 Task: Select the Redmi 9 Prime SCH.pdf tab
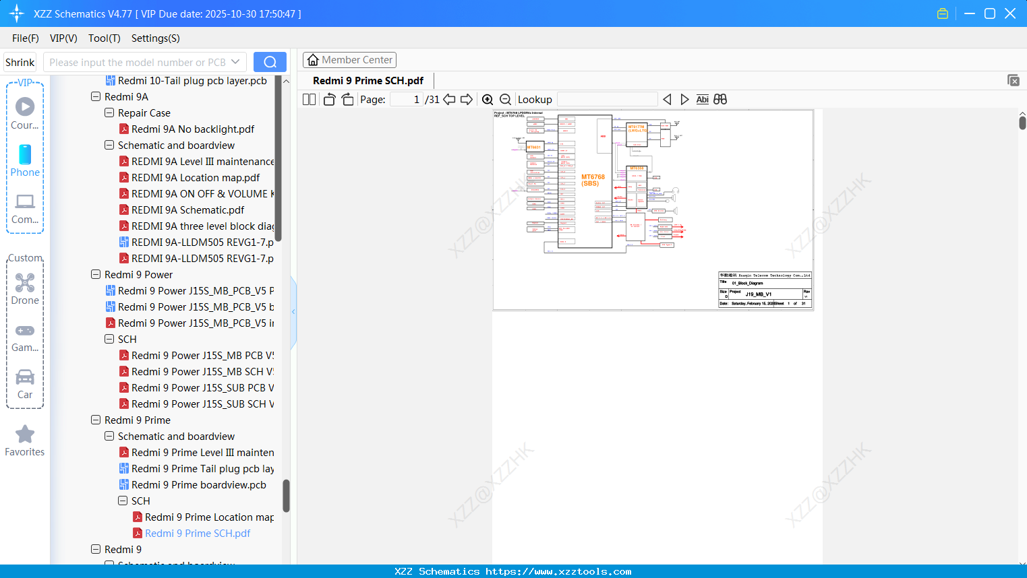coord(368,81)
